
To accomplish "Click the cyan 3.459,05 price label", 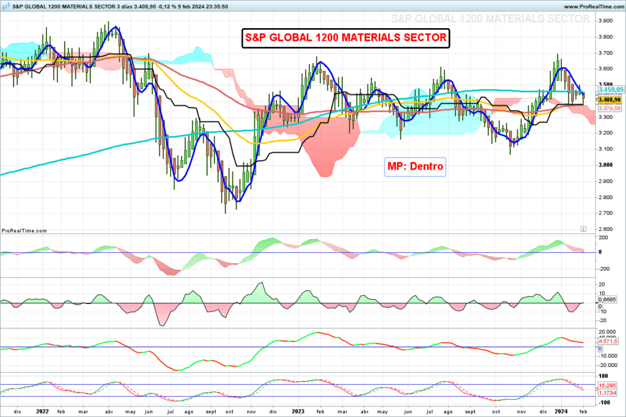I will [x=611, y=90].
